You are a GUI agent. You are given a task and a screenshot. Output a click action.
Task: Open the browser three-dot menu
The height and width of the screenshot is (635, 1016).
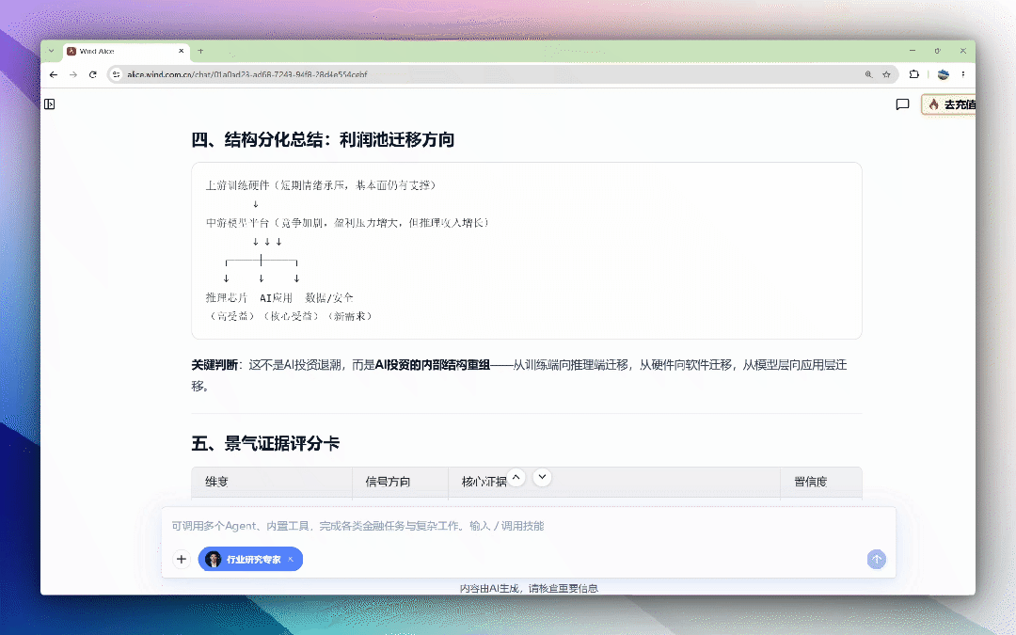point(963,74)
